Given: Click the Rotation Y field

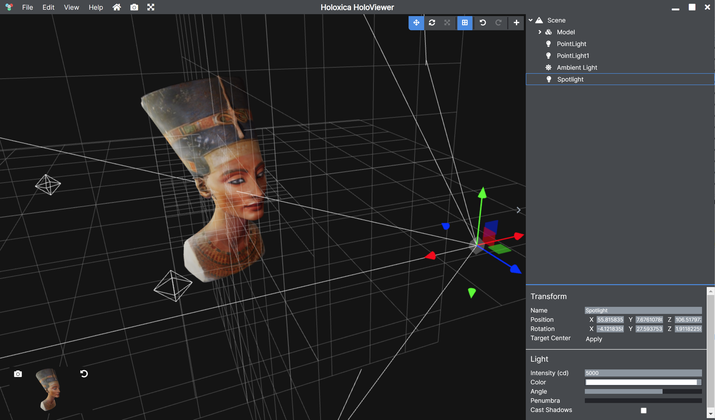Looking at the screenshot, I should point(649,329).
